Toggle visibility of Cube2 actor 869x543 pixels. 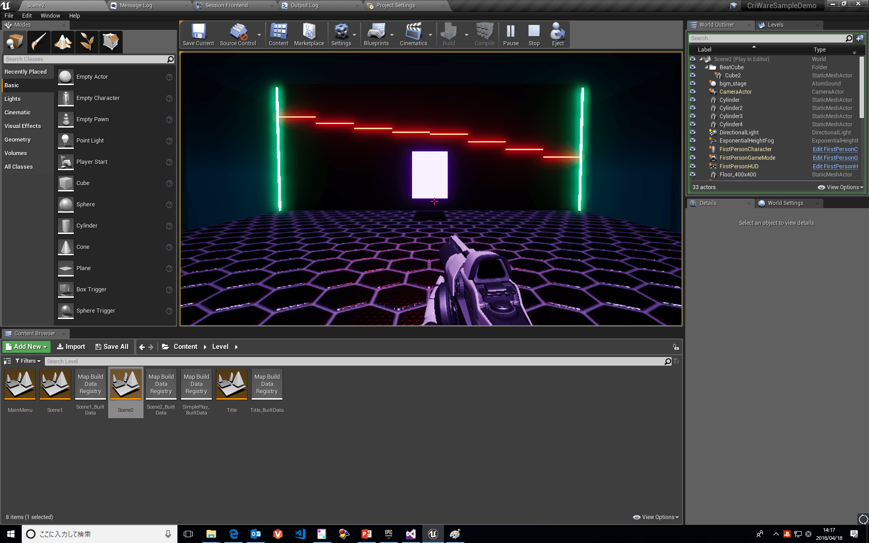692,76
